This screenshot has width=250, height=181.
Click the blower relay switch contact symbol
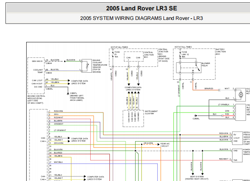point(198,67)
